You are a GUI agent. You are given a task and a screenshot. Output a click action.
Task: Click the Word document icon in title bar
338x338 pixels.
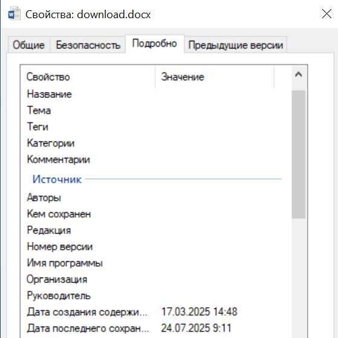(15, 14)
